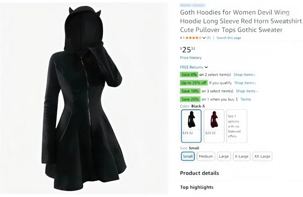Open the Price history link
The image size is (303, 197).
pyautogui.click(x=191, y=58)
